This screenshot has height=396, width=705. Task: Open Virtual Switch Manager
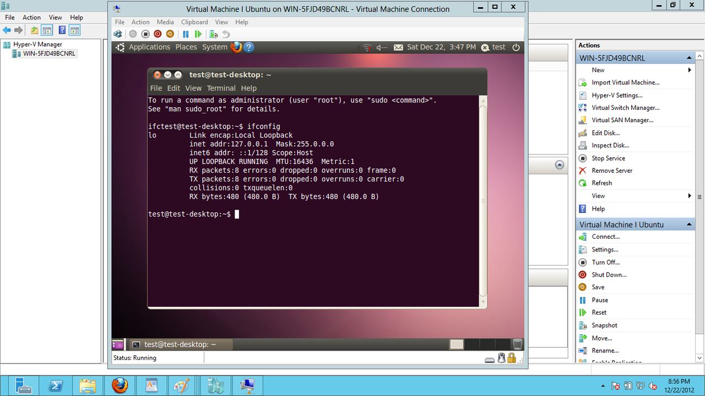(625, 108)
